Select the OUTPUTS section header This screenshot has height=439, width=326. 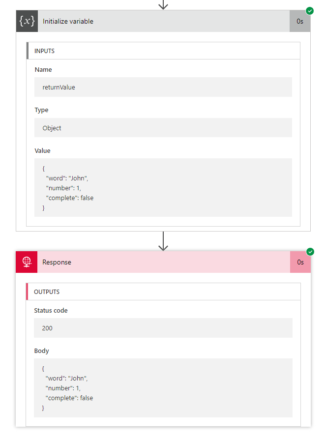pyautogui.click(x=47, y=292)
